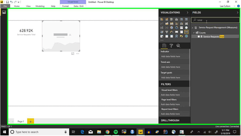Image resolution: width=241 pixels, height=136 pixels.
Task: Select the Pie chart visualization
Action: pos(172,28)
